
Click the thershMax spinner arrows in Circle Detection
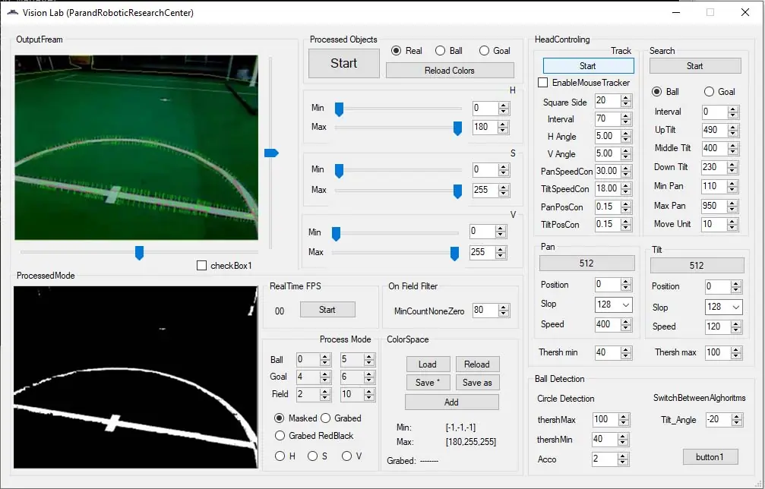pyautogui.click(x=623, y=420)
